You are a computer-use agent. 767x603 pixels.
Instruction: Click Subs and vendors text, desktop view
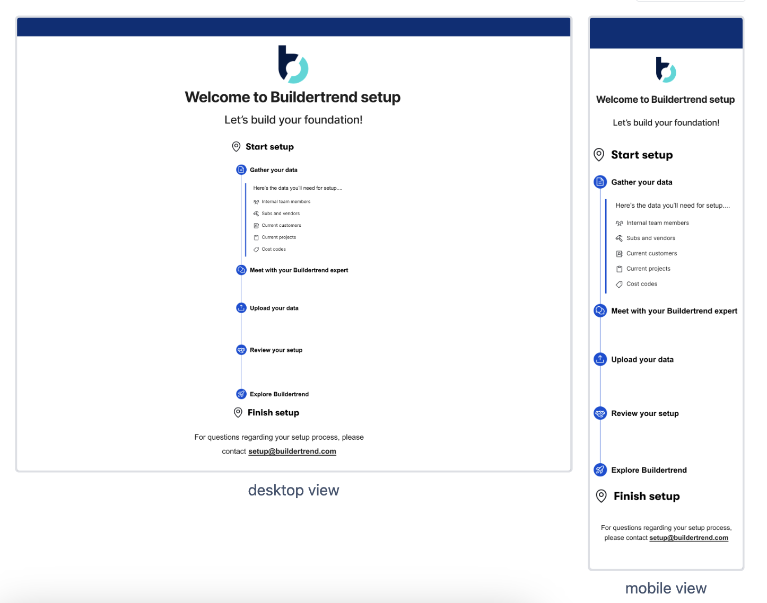[281, 214]
